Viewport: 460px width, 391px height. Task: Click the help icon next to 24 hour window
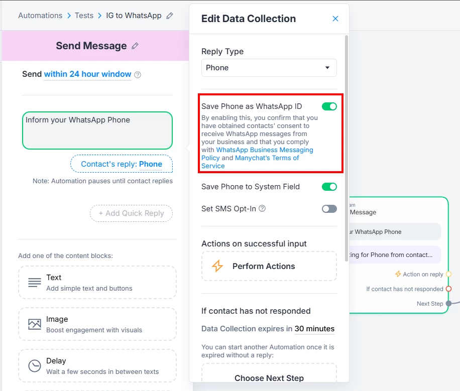click(x=138, y=74)
